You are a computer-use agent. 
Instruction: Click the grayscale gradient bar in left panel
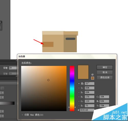pos(7,103)
